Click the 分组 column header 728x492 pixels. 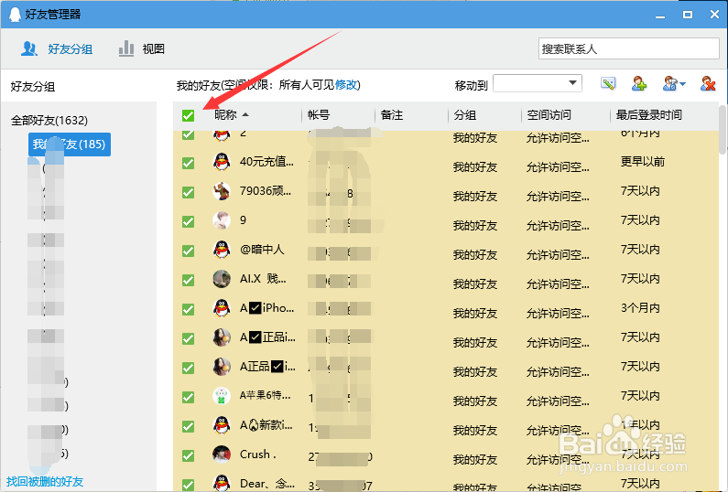click(465, 115)
